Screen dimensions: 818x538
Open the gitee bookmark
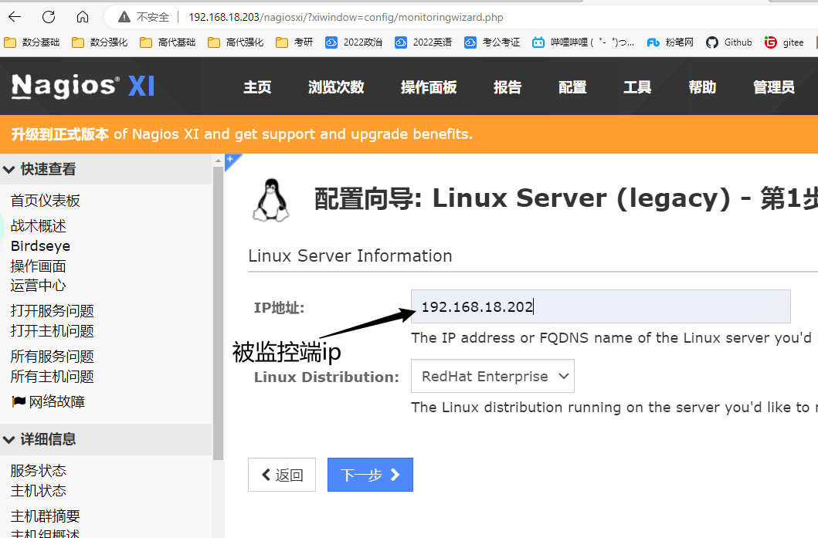click(x=784, y=42)
